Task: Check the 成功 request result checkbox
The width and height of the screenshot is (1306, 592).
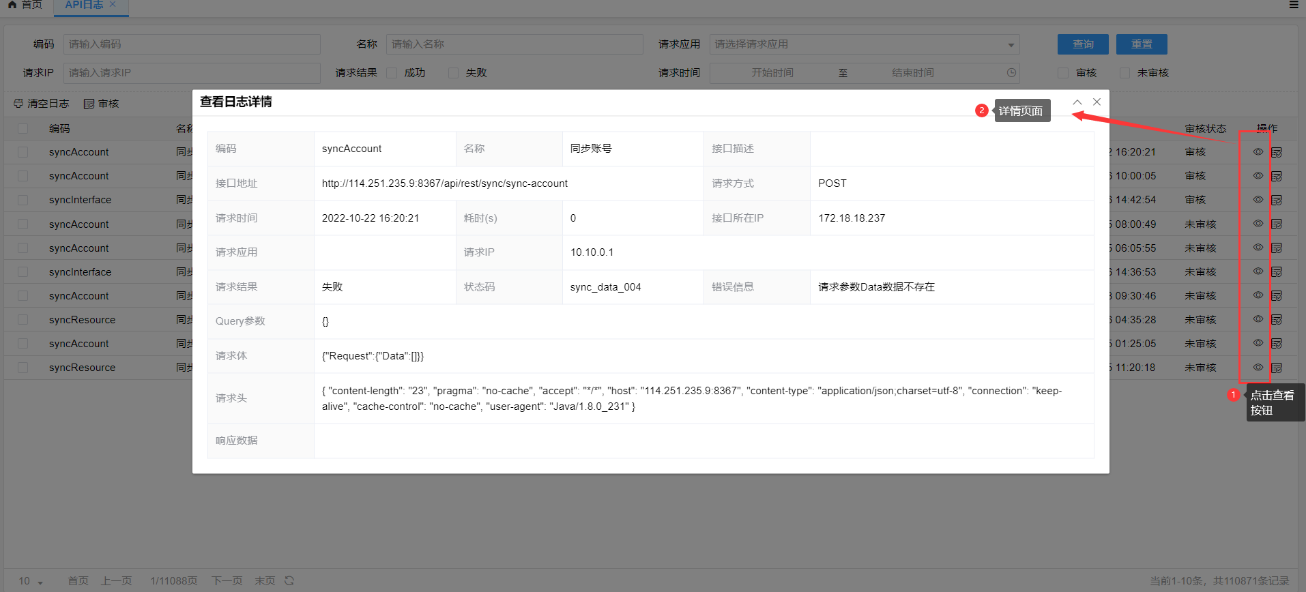Action: [x=392, y=73]
